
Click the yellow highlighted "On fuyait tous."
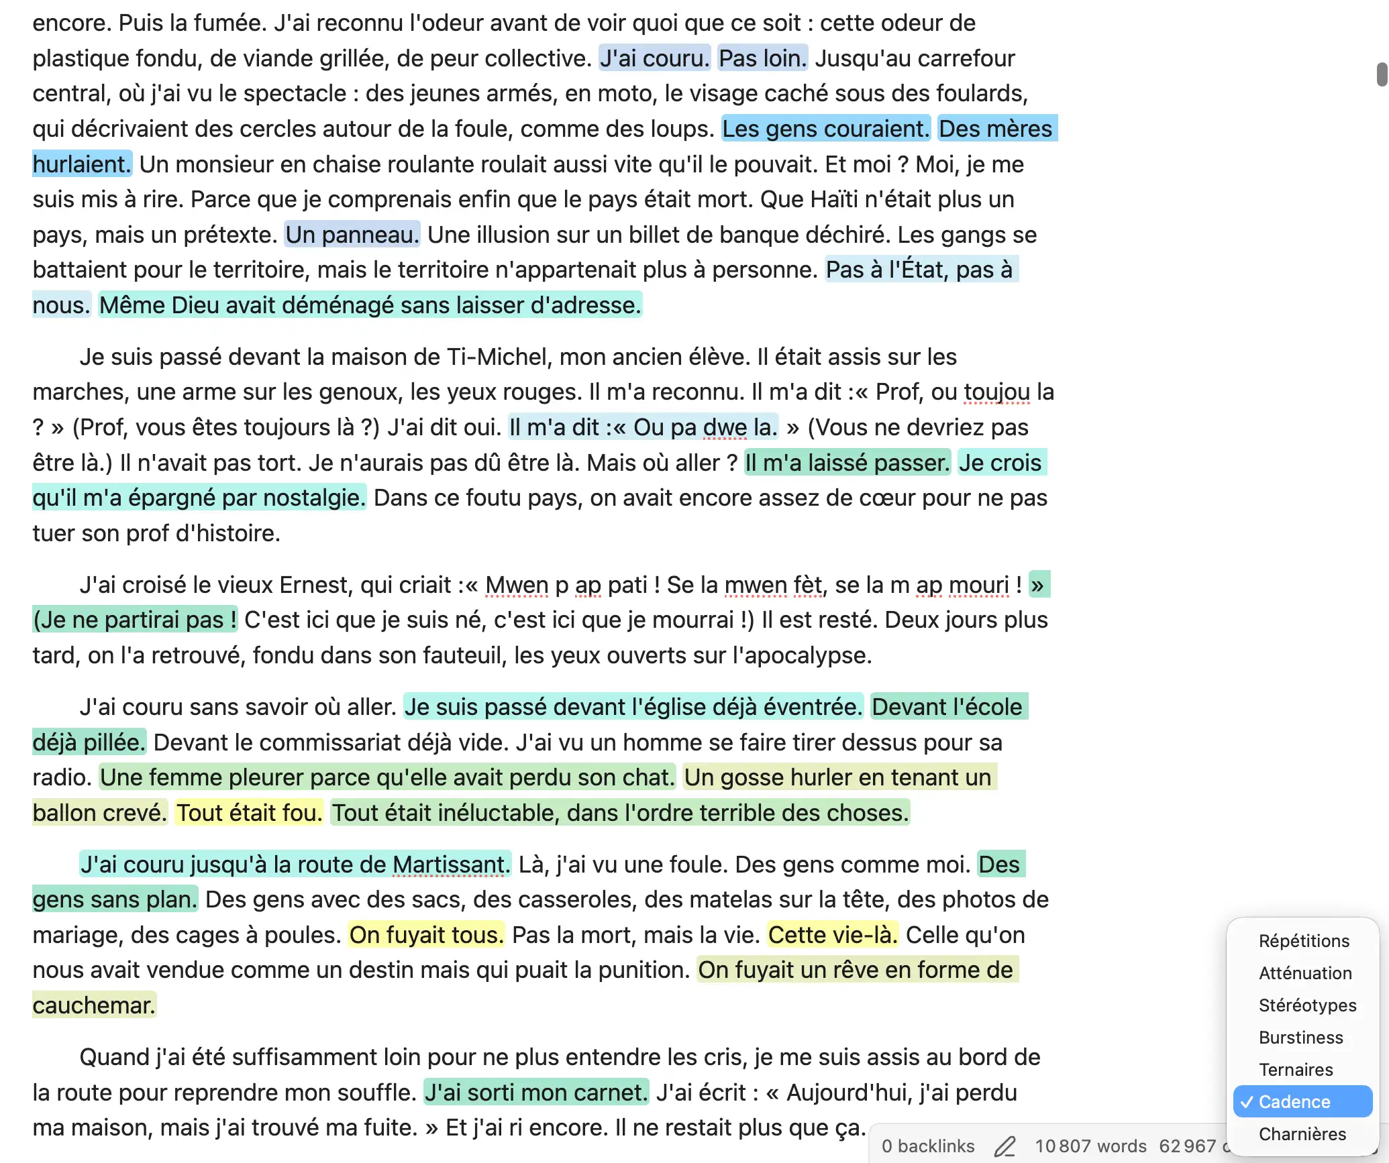426,935
